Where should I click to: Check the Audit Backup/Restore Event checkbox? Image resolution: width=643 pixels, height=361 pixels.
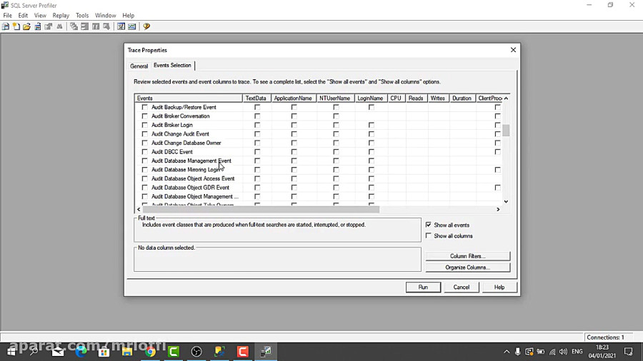click(145, 107)
